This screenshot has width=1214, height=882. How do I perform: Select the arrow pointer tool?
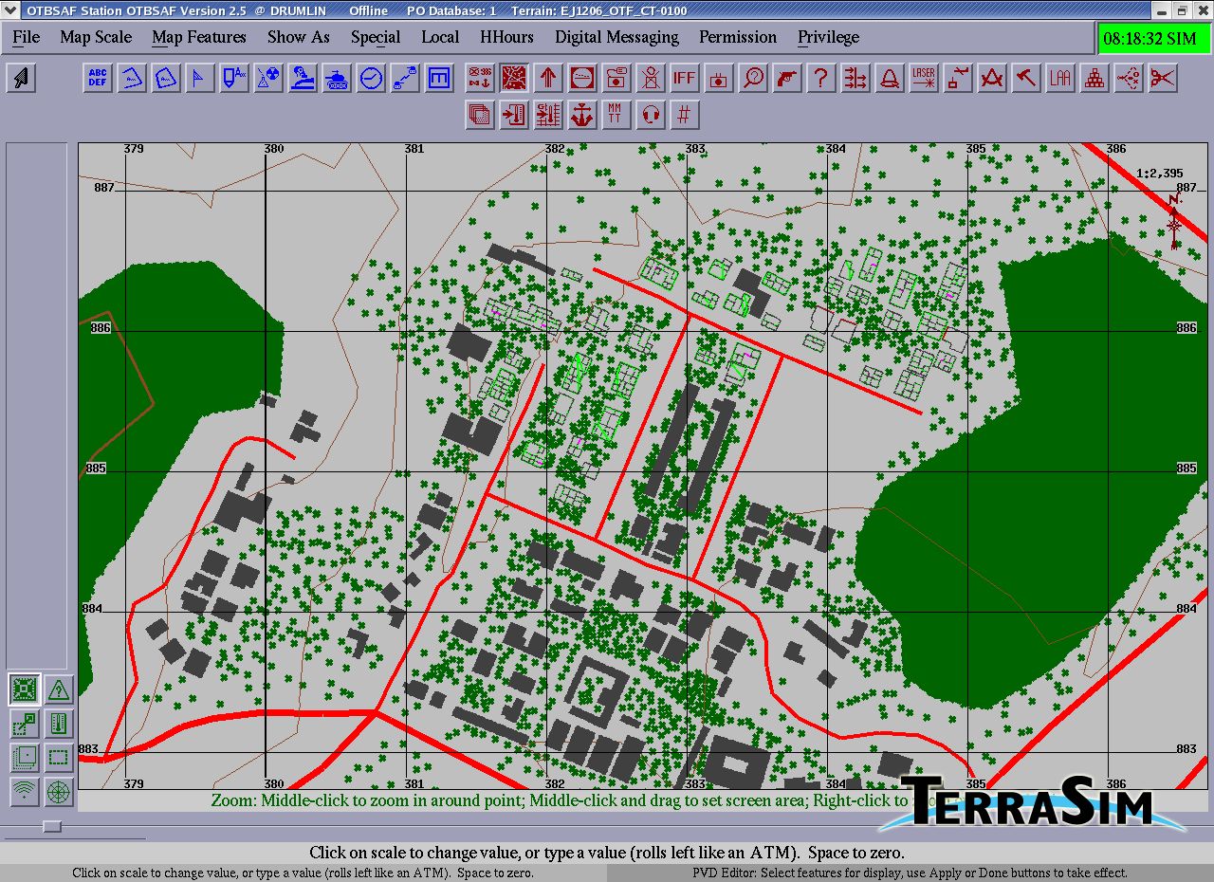point(21,78)
